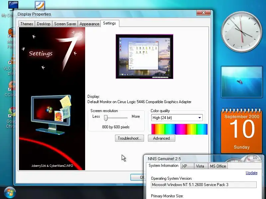Open the Windows Start orb

(x=10, y=193)
